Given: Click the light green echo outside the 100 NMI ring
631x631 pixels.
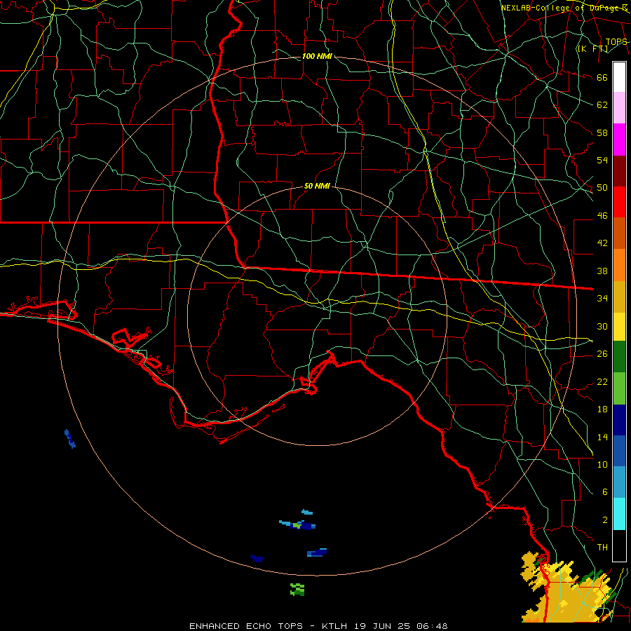Looking at the screenshot, I should 297,590.
